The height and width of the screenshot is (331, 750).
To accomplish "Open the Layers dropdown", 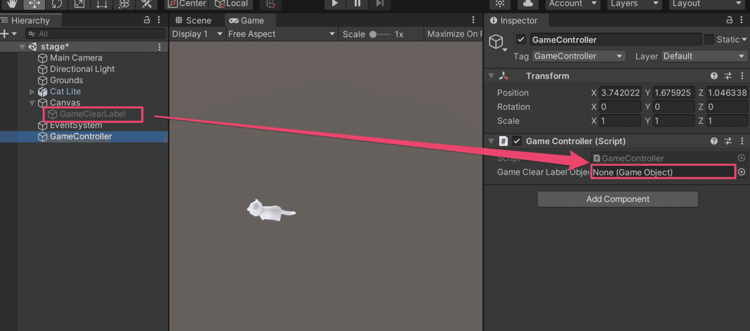I will coord(633,4).
